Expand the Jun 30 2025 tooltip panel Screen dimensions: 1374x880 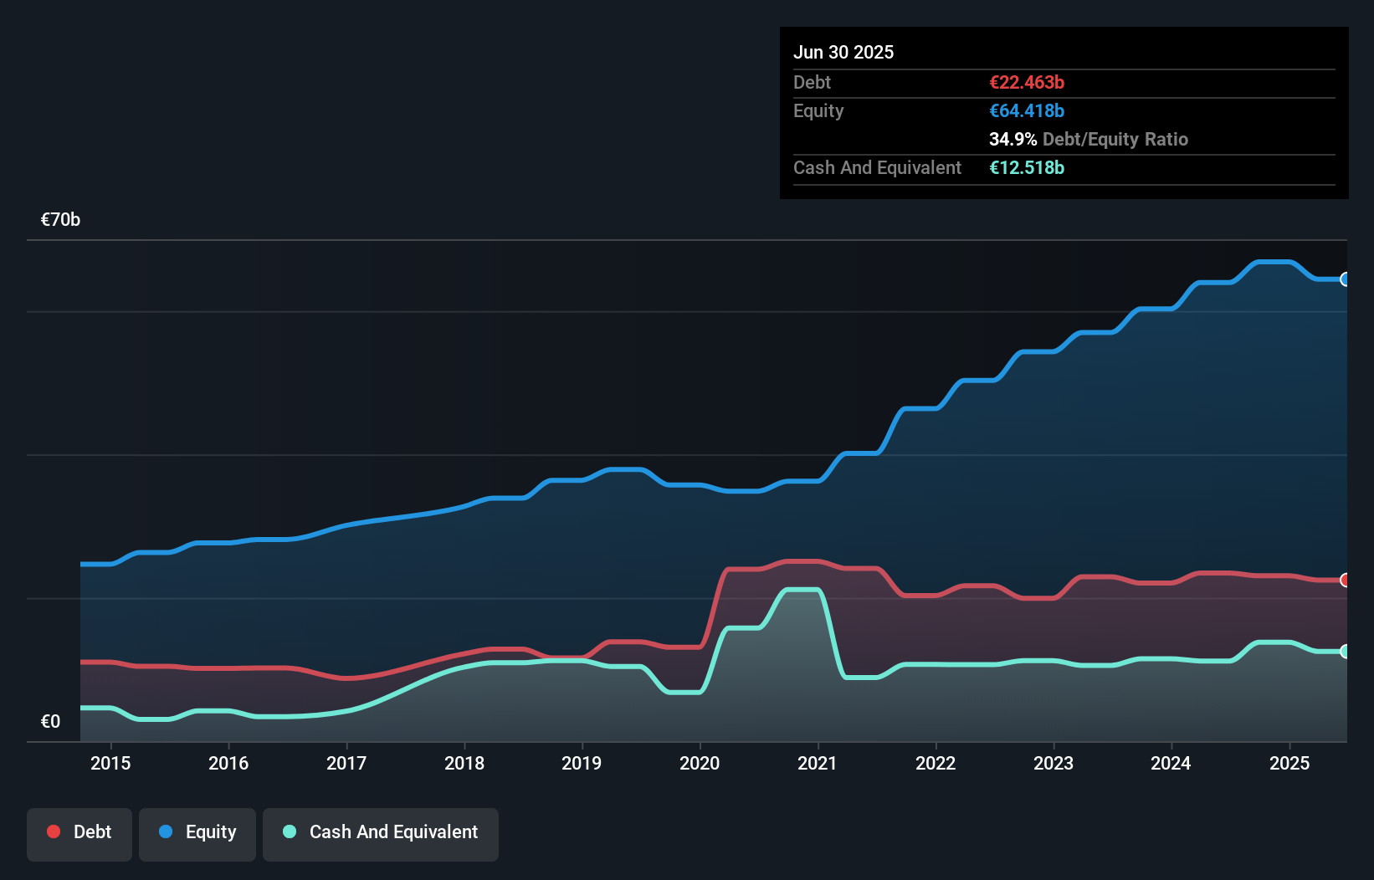point(844,52)
